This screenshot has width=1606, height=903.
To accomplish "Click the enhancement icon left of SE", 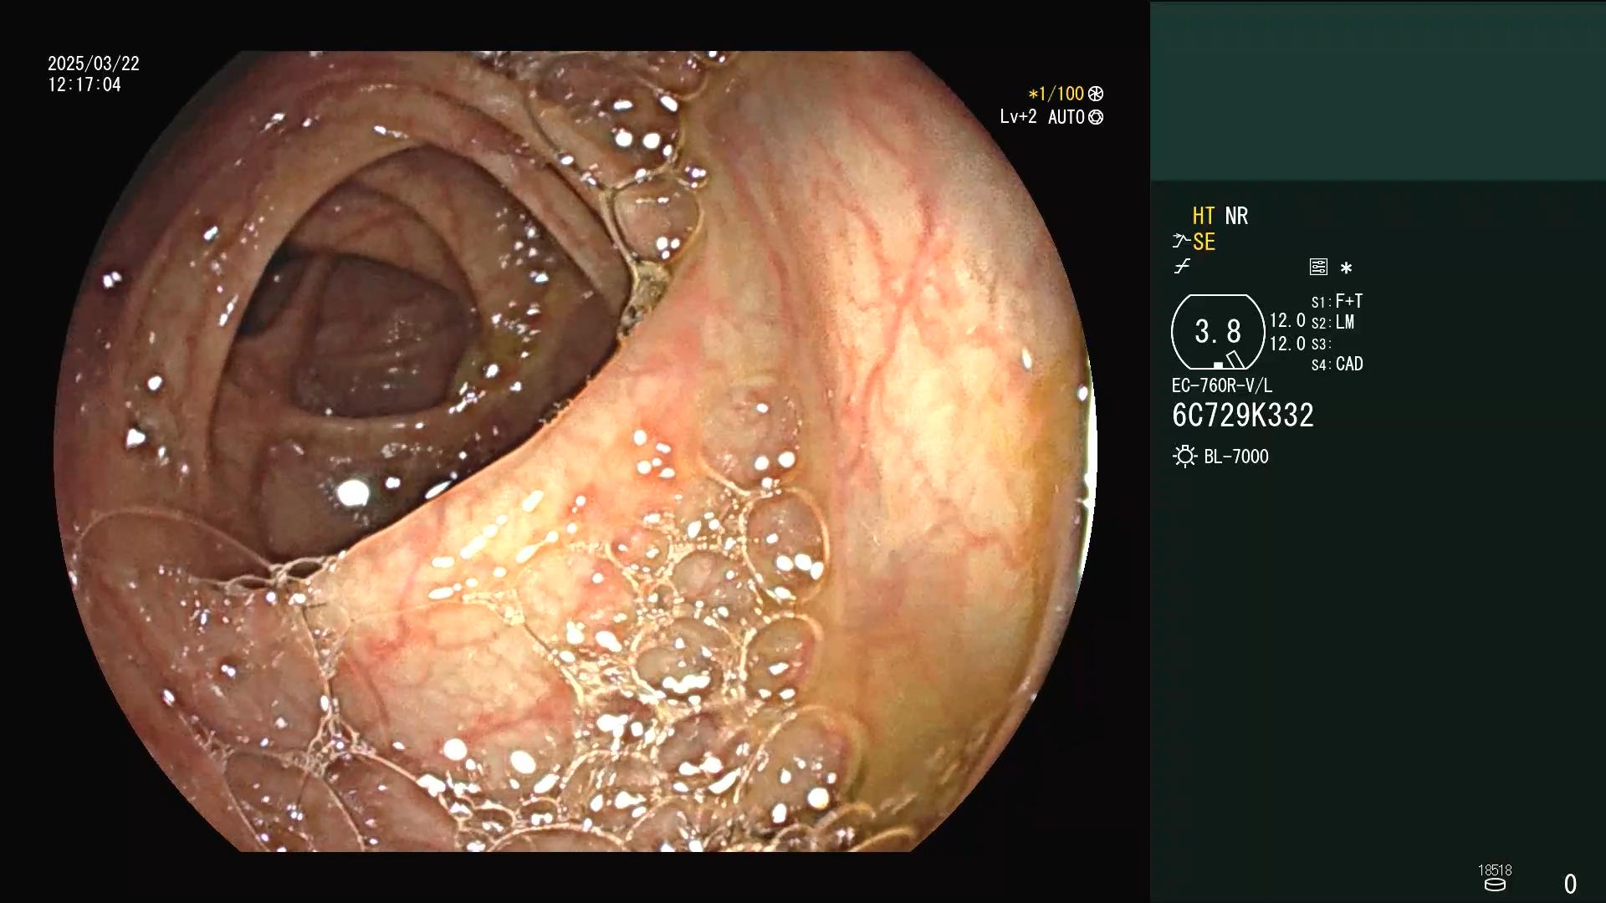I will point(1181,242).
